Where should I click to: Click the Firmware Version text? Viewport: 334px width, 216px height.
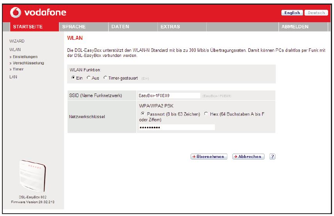point(32,202)
